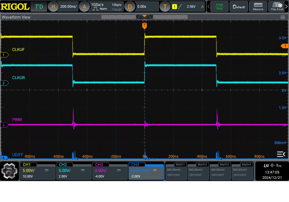Select channel 2 ground marker
The height and width of the screenshot is (202, 289).
(x=5, y=83)
